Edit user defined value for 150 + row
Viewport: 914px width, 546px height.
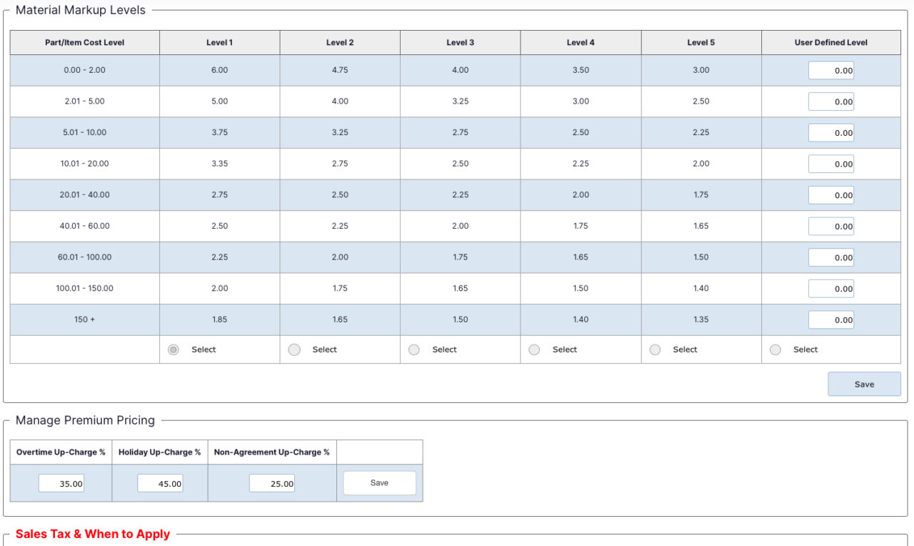point(831,320)
